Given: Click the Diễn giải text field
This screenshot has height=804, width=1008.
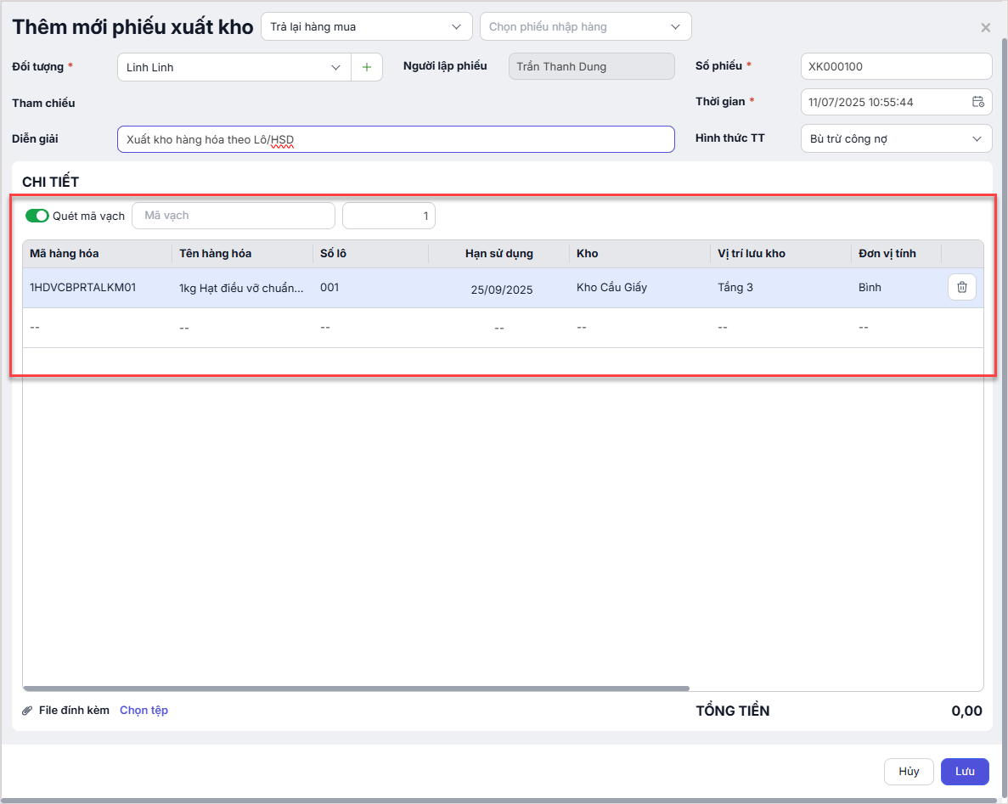Looking at the screenshot, I should click(x=396, y=139).
